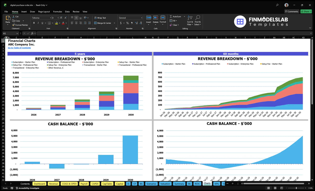Click the text orientation icon
Image resolution: width=315 pixels, height=191 pixels.
(x=86, y=18)
